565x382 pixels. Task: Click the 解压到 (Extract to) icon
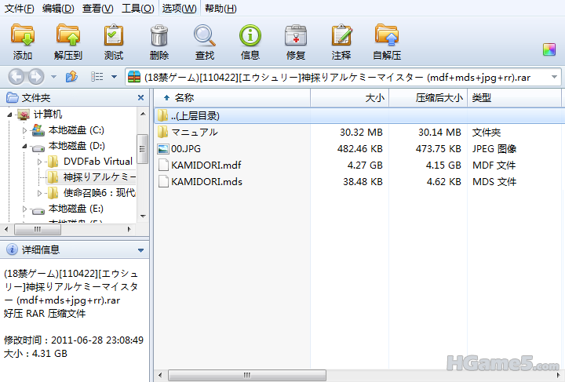pos(68,42)
